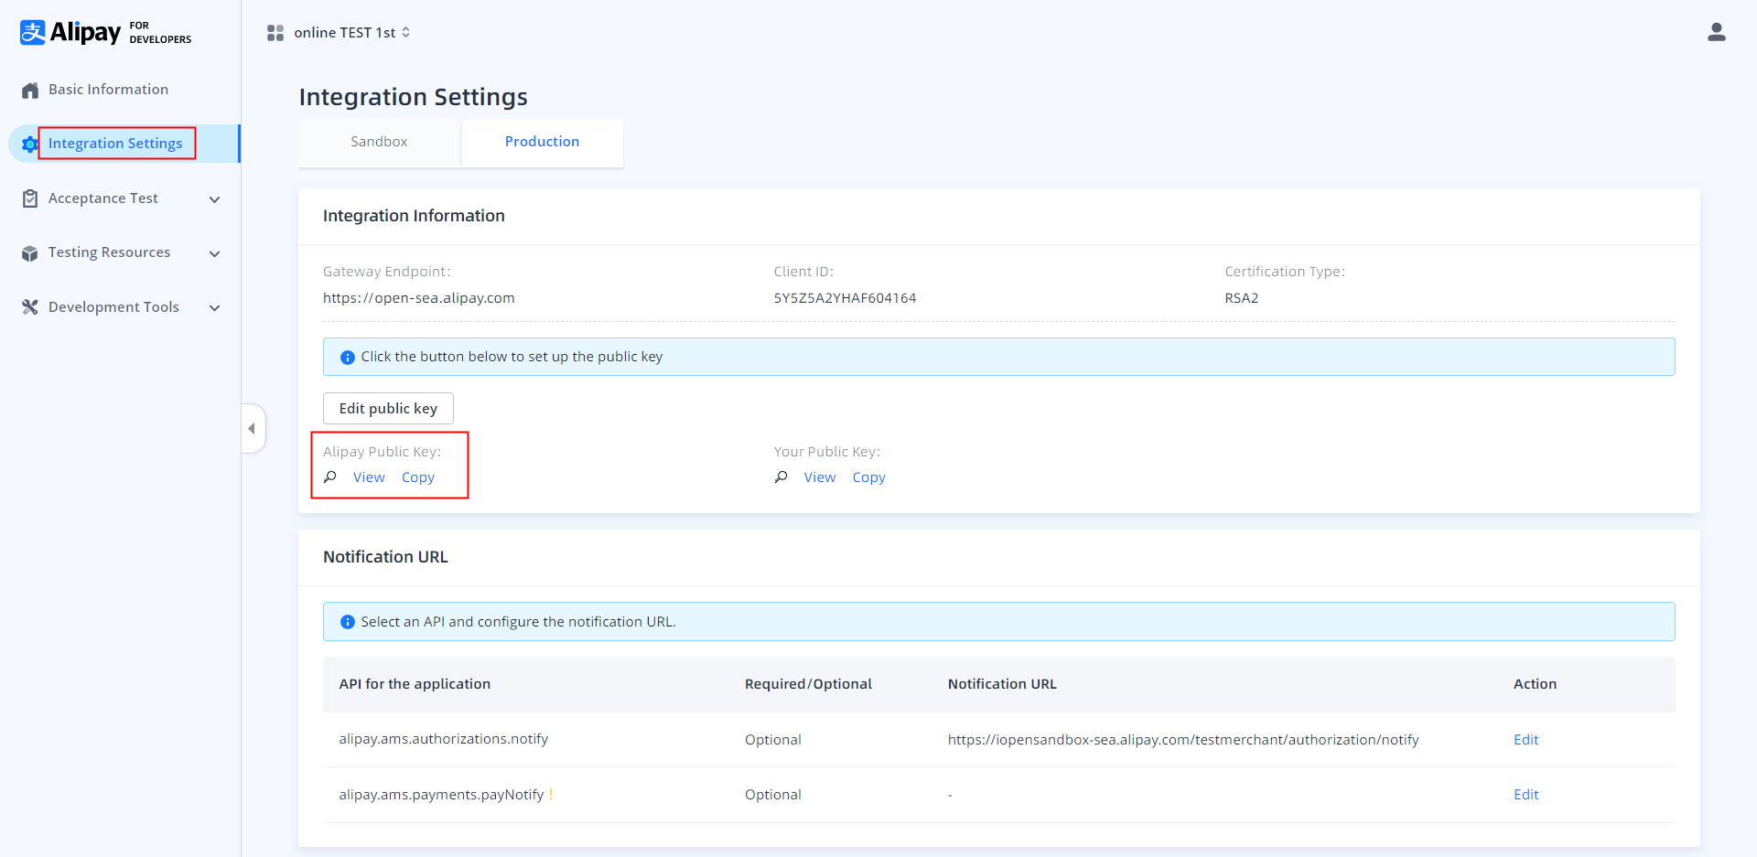Image resolution: width=1757 pixels, height=857 pixels.
Task: Open the user profile account icon
Action: (1716, 33)
